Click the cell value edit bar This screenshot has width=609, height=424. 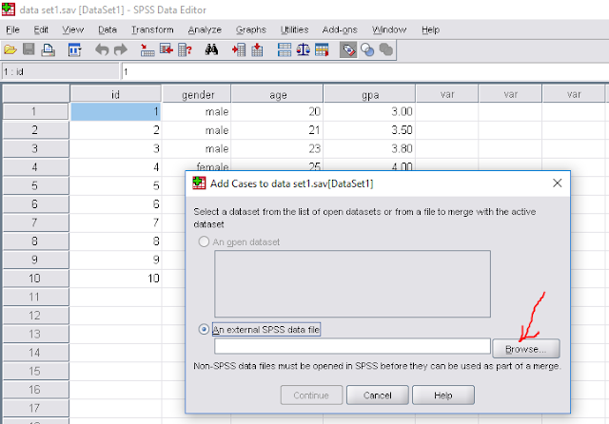coord(365,71)
